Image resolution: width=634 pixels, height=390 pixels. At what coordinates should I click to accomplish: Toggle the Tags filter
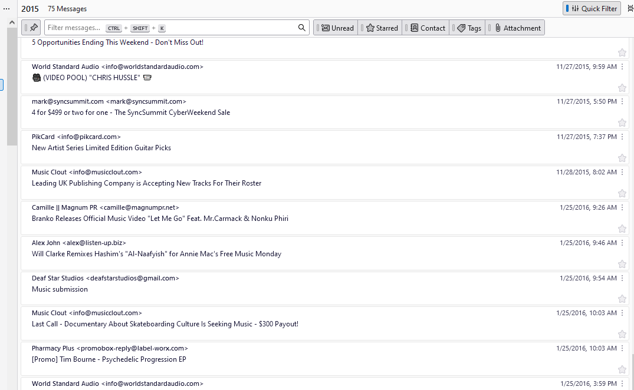[x=467, y=28]
